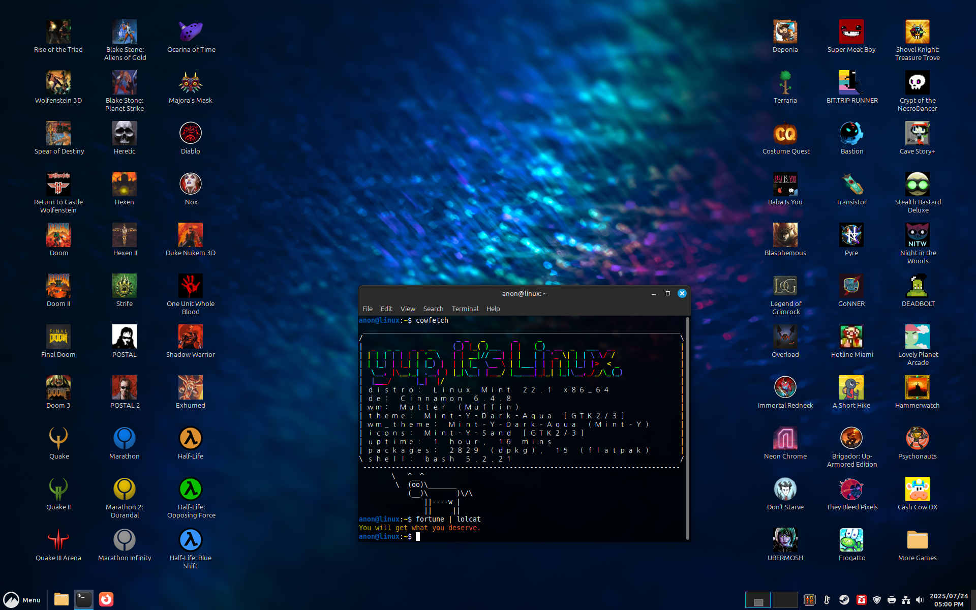Open the volume control tray icon
This screenshot has height=610, width=976.
click(x=920, y=600)
